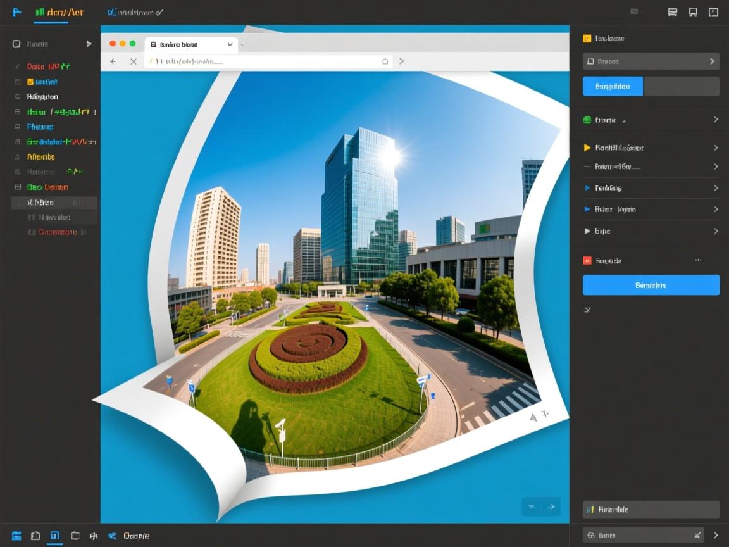Viewport: 729px width, 547px height.
Task: Click the address bar in the browser mockup
Action: coord(266,61)
